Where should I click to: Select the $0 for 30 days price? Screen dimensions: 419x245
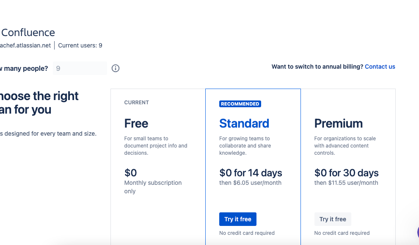tap(346, 173)
